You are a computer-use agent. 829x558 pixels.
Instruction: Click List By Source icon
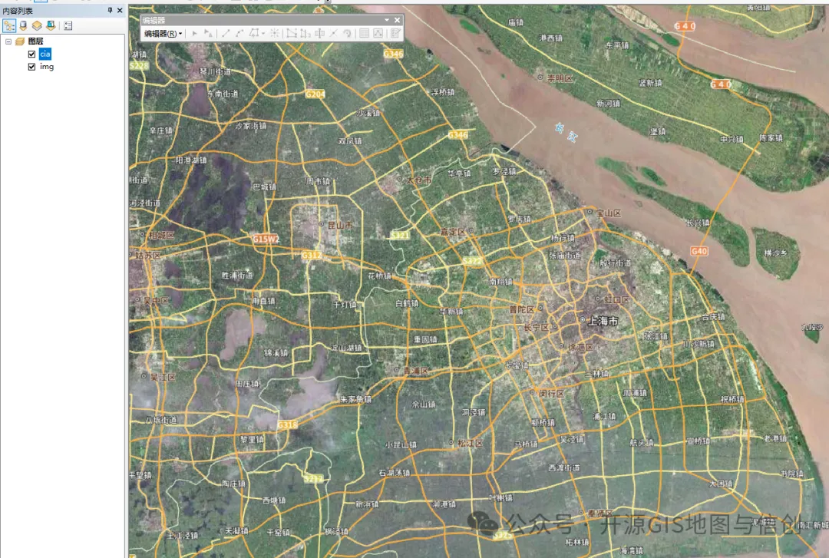tap(22, 25)
